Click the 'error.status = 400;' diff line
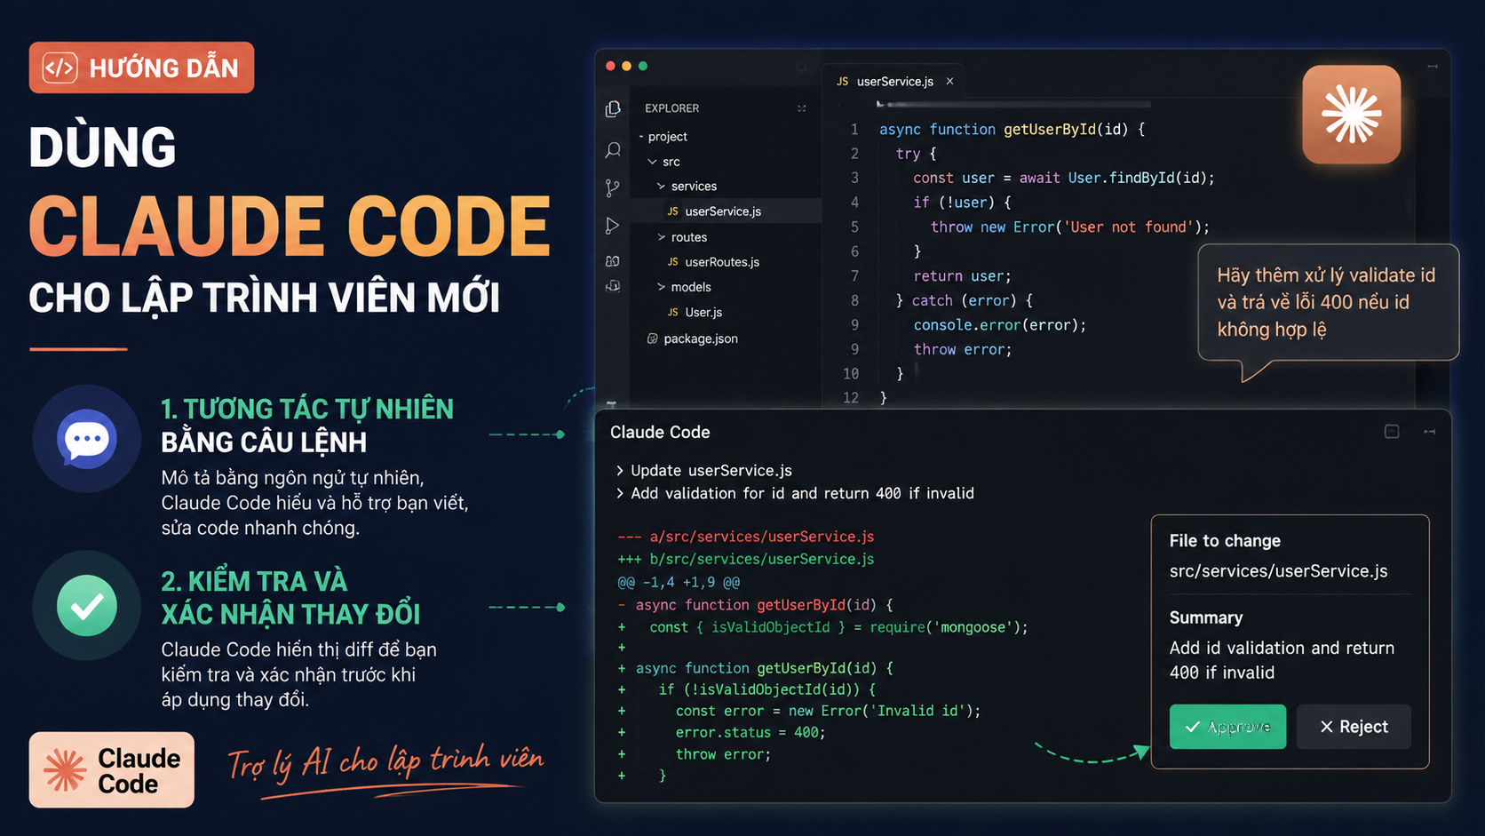1485x836 pixels. tap(750, 732)
